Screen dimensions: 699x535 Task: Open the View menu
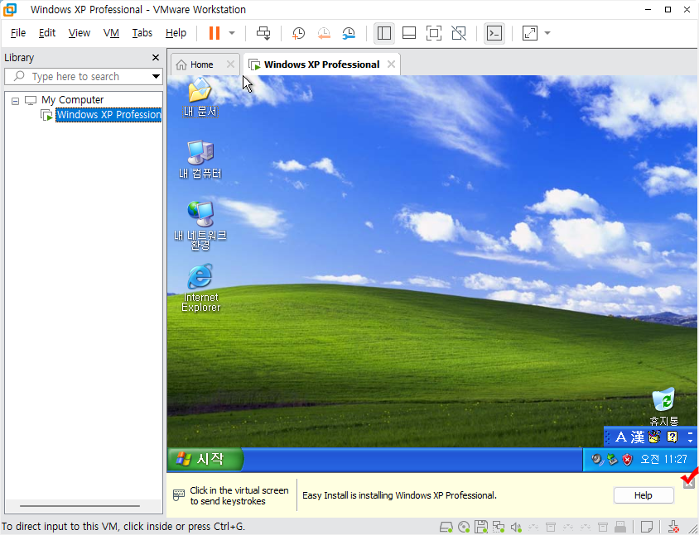pyautogui.click(x=79, y=33)
